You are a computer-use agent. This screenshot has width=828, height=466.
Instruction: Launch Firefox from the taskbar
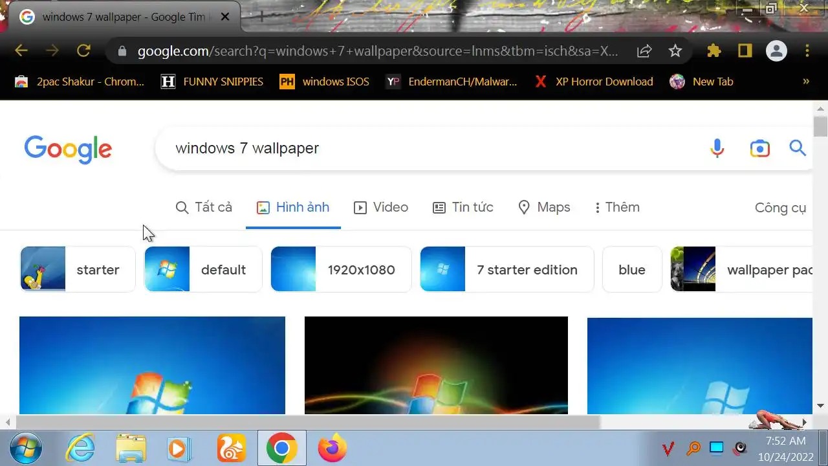coord(332,449)
